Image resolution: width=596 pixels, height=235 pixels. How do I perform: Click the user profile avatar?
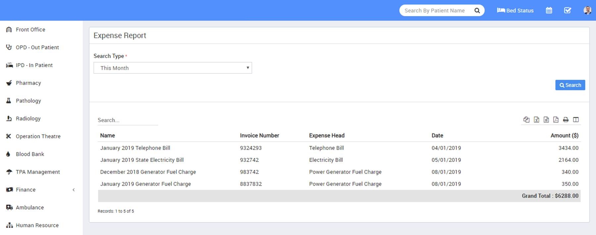click(x=587, y=11)
